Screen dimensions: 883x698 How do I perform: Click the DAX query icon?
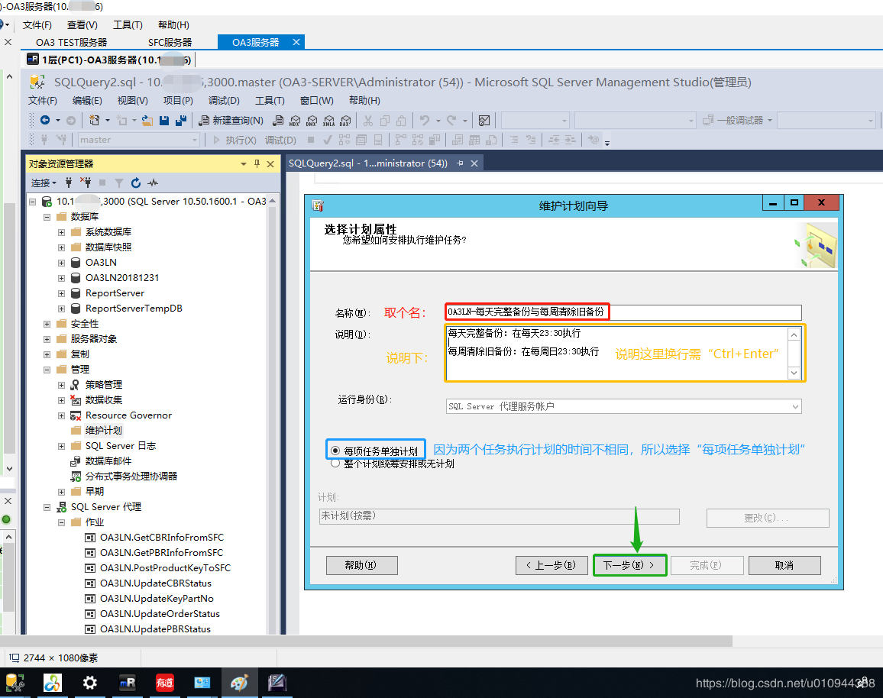pyautogui.click(x=346, y=121)
